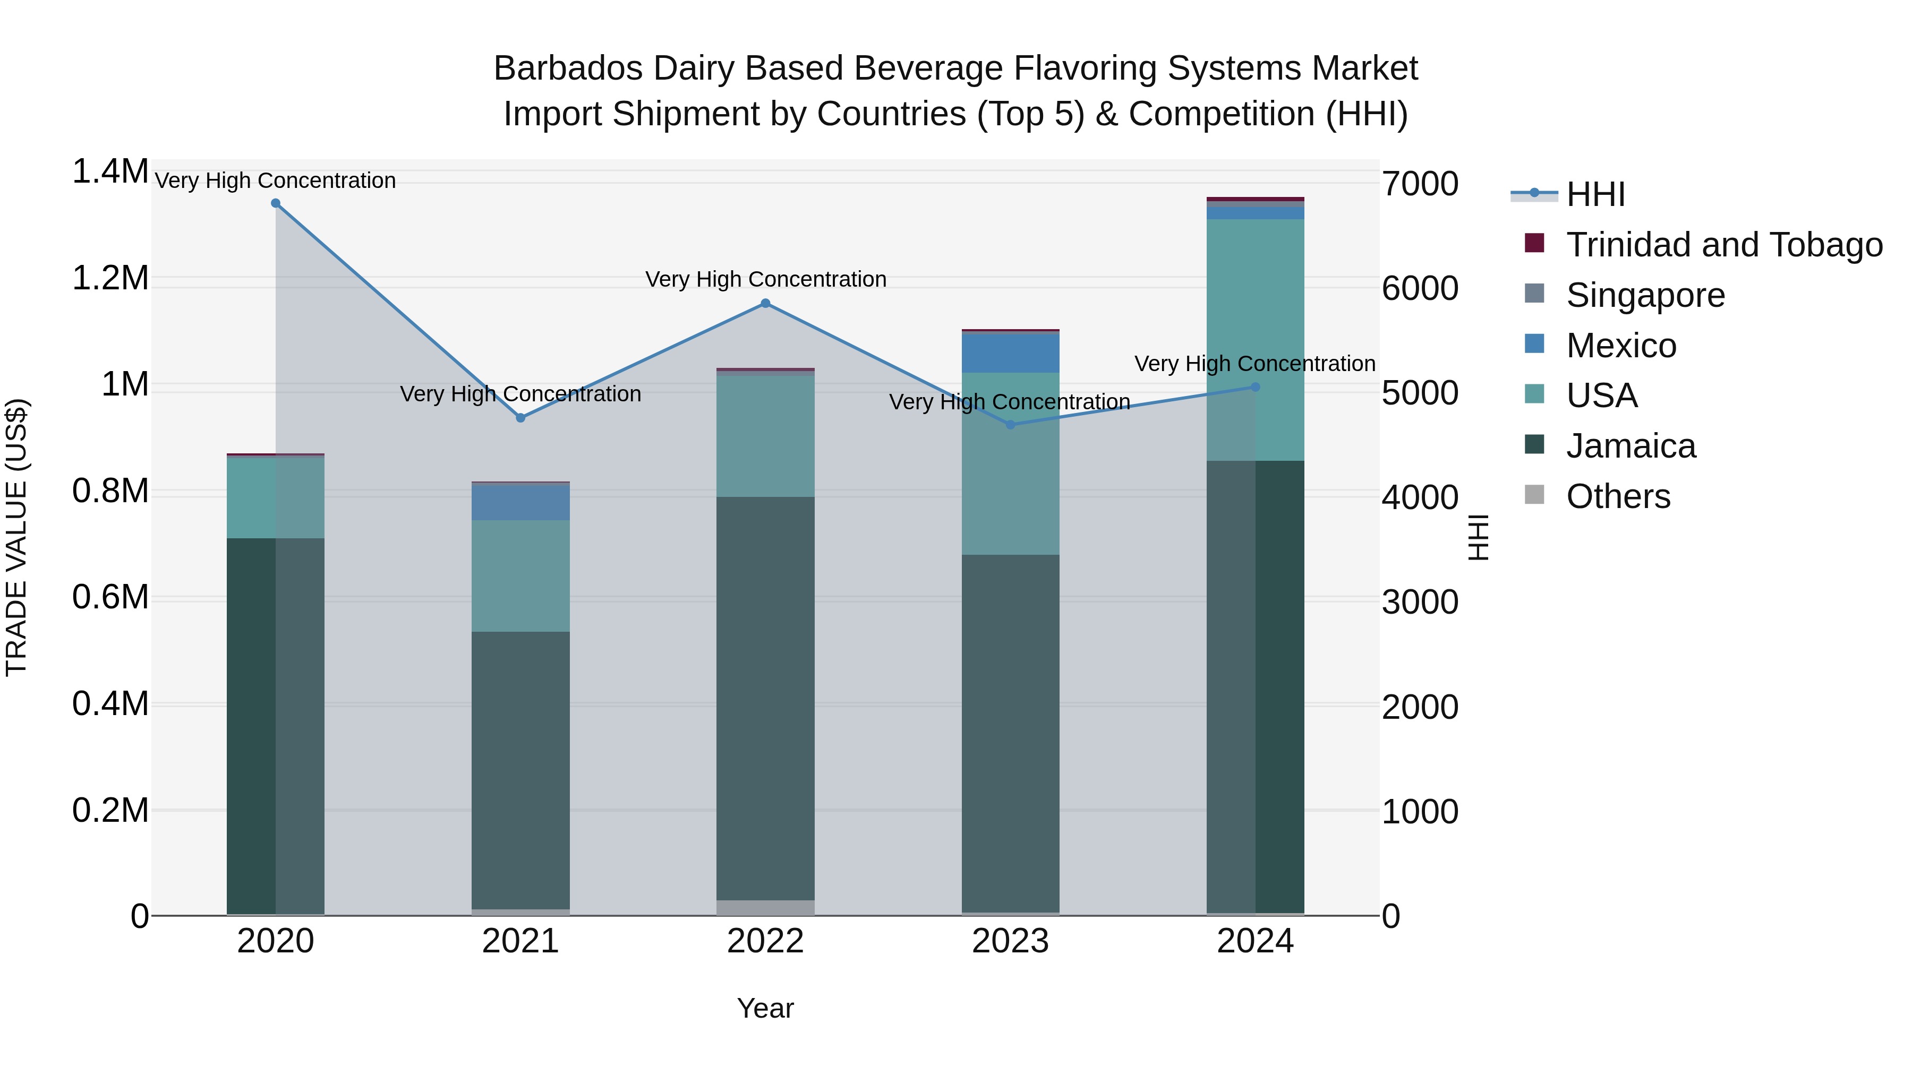
Task: Click the rotated HHI right-axis title
Action: [1478, 537]
